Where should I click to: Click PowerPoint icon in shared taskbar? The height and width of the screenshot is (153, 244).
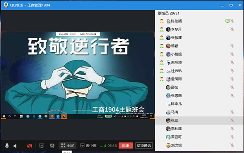pyautogui.click(x=52, y=116)
